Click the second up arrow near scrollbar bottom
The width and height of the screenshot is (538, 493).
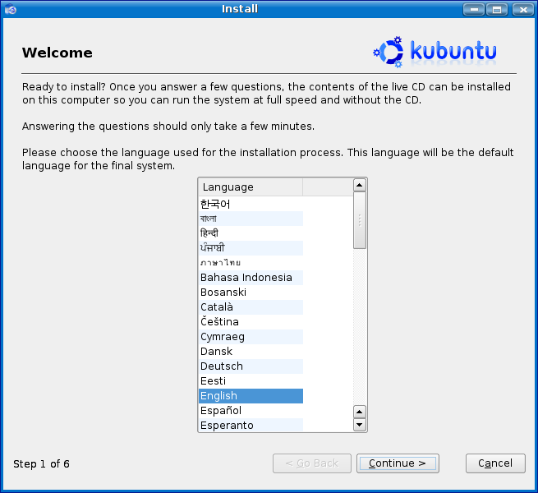[x=359, y=411]
